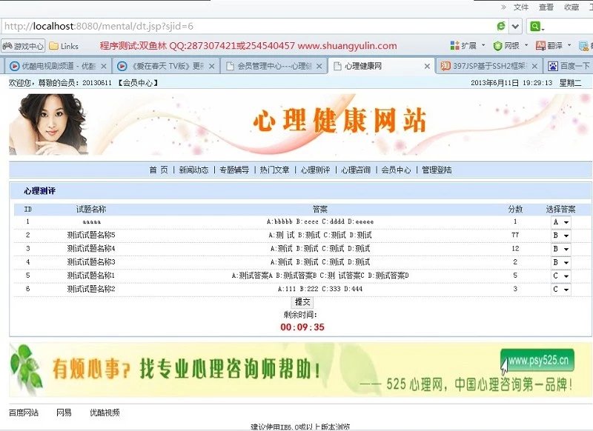Open 心理测评 navigation link
This screenshot has width=593, height=431.
coord(315,170)
